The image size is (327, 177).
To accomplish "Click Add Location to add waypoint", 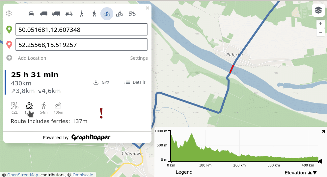I will [x=32, y=58].
